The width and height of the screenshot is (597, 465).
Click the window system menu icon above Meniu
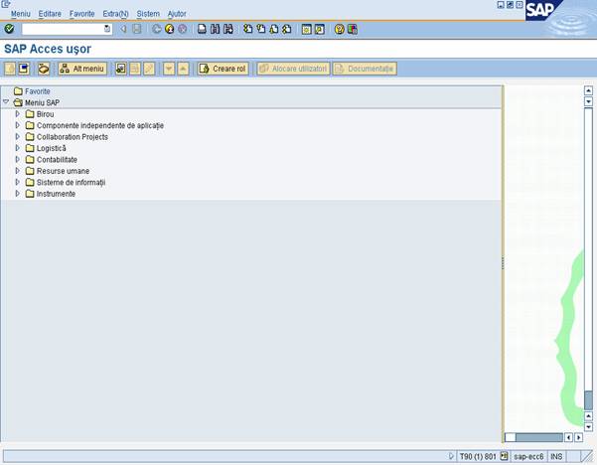(5, 4)
